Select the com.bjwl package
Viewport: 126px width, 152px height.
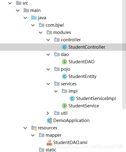click(55, 25)
